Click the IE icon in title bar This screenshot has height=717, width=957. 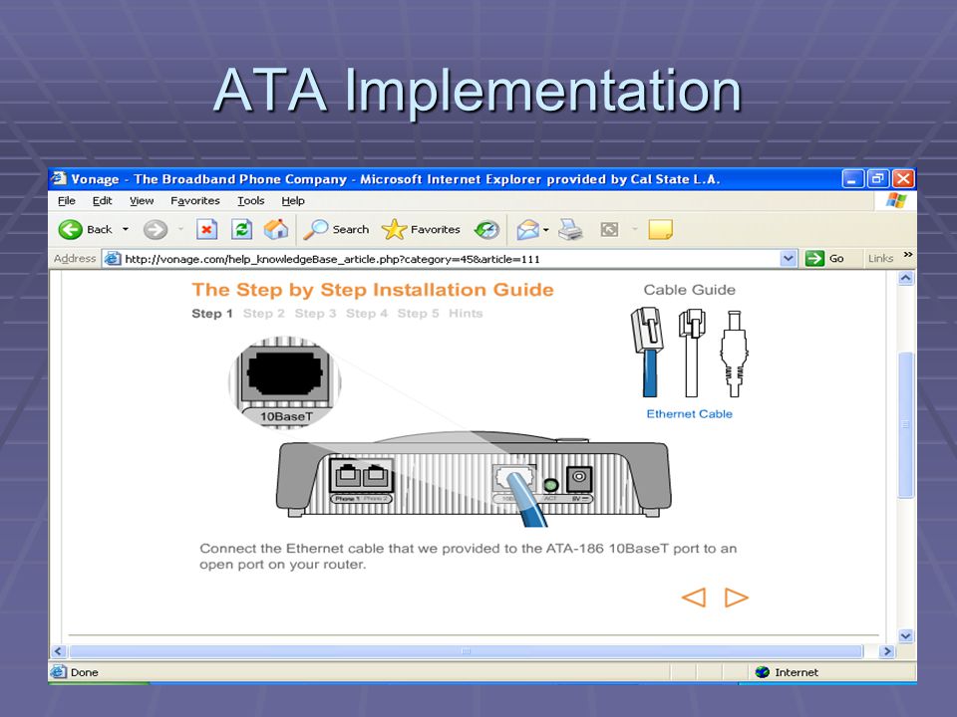(x=59, y=178)
